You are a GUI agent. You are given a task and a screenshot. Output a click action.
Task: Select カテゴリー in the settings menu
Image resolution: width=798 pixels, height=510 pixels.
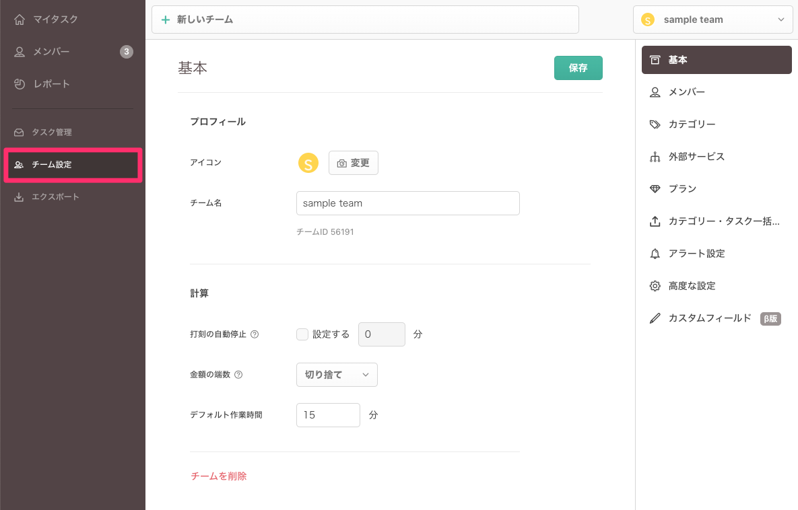click(x=692, y=124)
